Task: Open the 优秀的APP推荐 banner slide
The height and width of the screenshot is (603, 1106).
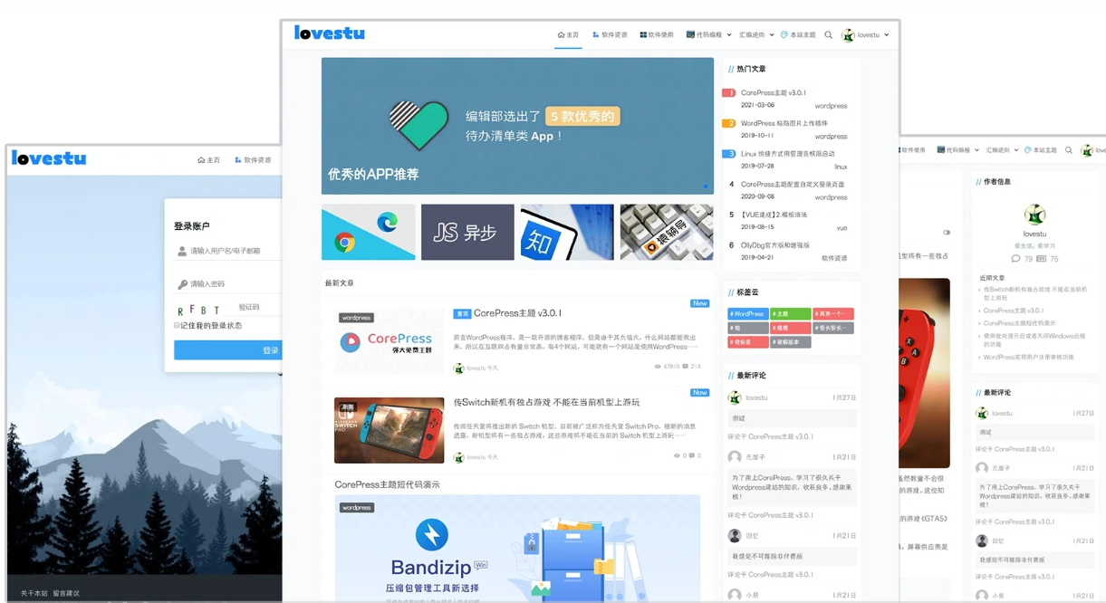Action: pos(517,126)
